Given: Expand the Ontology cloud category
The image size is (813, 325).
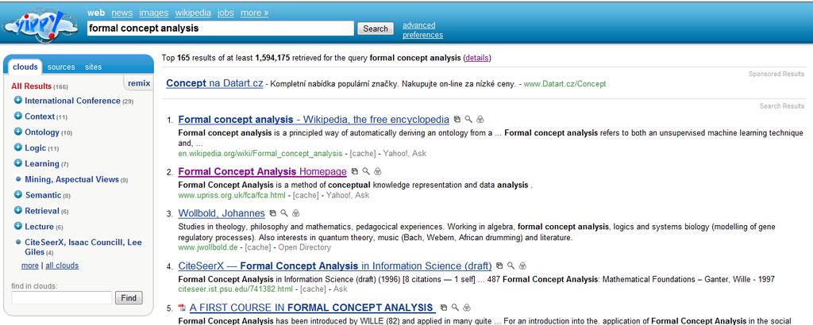Looking at the screenshot, I should (x=18, y=132).
